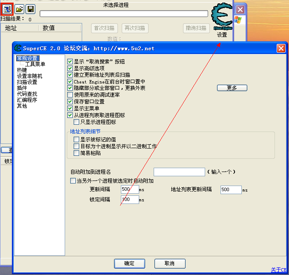Select 工具菜单 tree item
This screenshot has width=289, height=275.
[x=35, y=64]
